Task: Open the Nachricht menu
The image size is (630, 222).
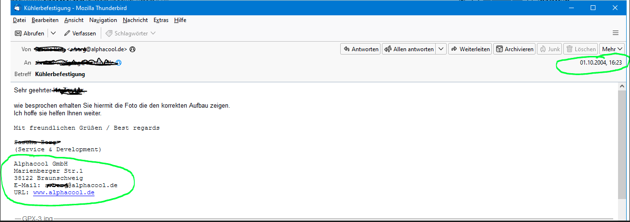Action: coord(135,20)
